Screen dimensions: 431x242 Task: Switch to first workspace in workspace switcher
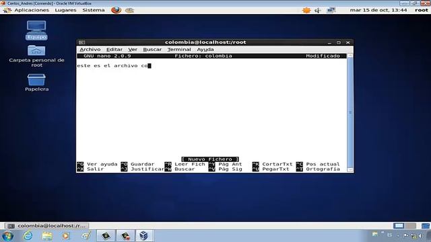[x=399, y=226]
